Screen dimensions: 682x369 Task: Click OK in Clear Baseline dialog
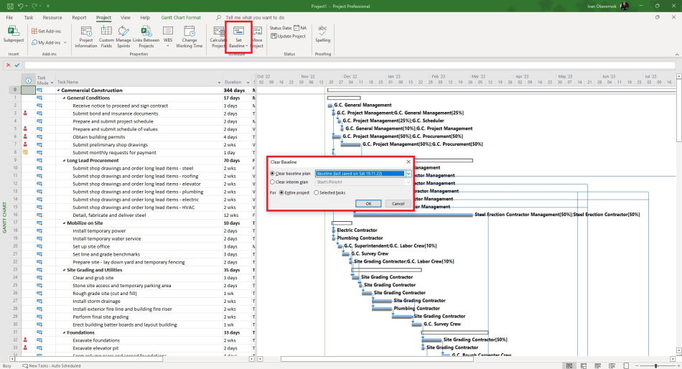pos(368,204)
